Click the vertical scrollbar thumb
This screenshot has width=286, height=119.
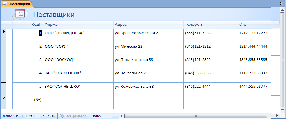click(282, 60)
